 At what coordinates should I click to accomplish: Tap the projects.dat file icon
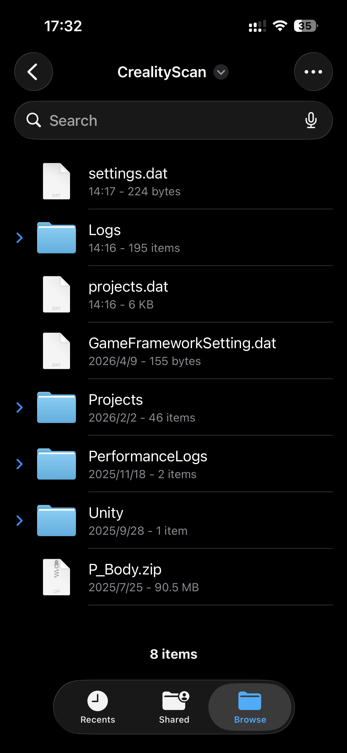[x=57, y=294]
